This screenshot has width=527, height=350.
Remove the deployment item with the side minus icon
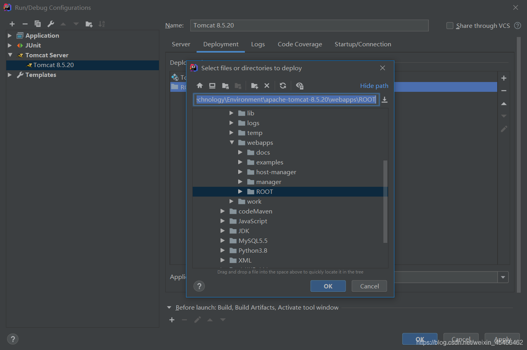click(x=504, y=91)
